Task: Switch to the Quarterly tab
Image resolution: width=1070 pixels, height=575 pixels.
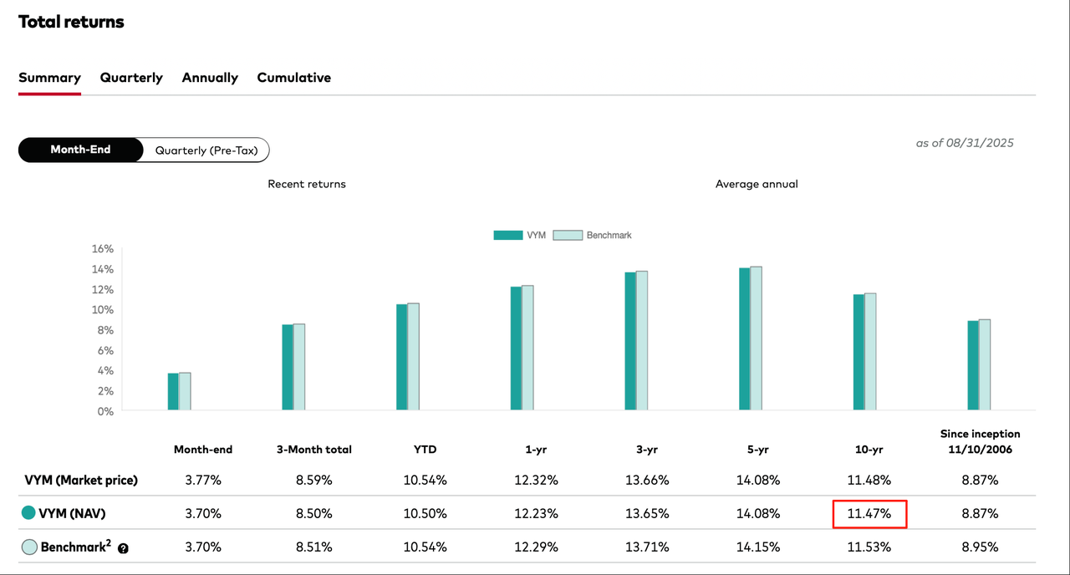Action: click(131, 78)
